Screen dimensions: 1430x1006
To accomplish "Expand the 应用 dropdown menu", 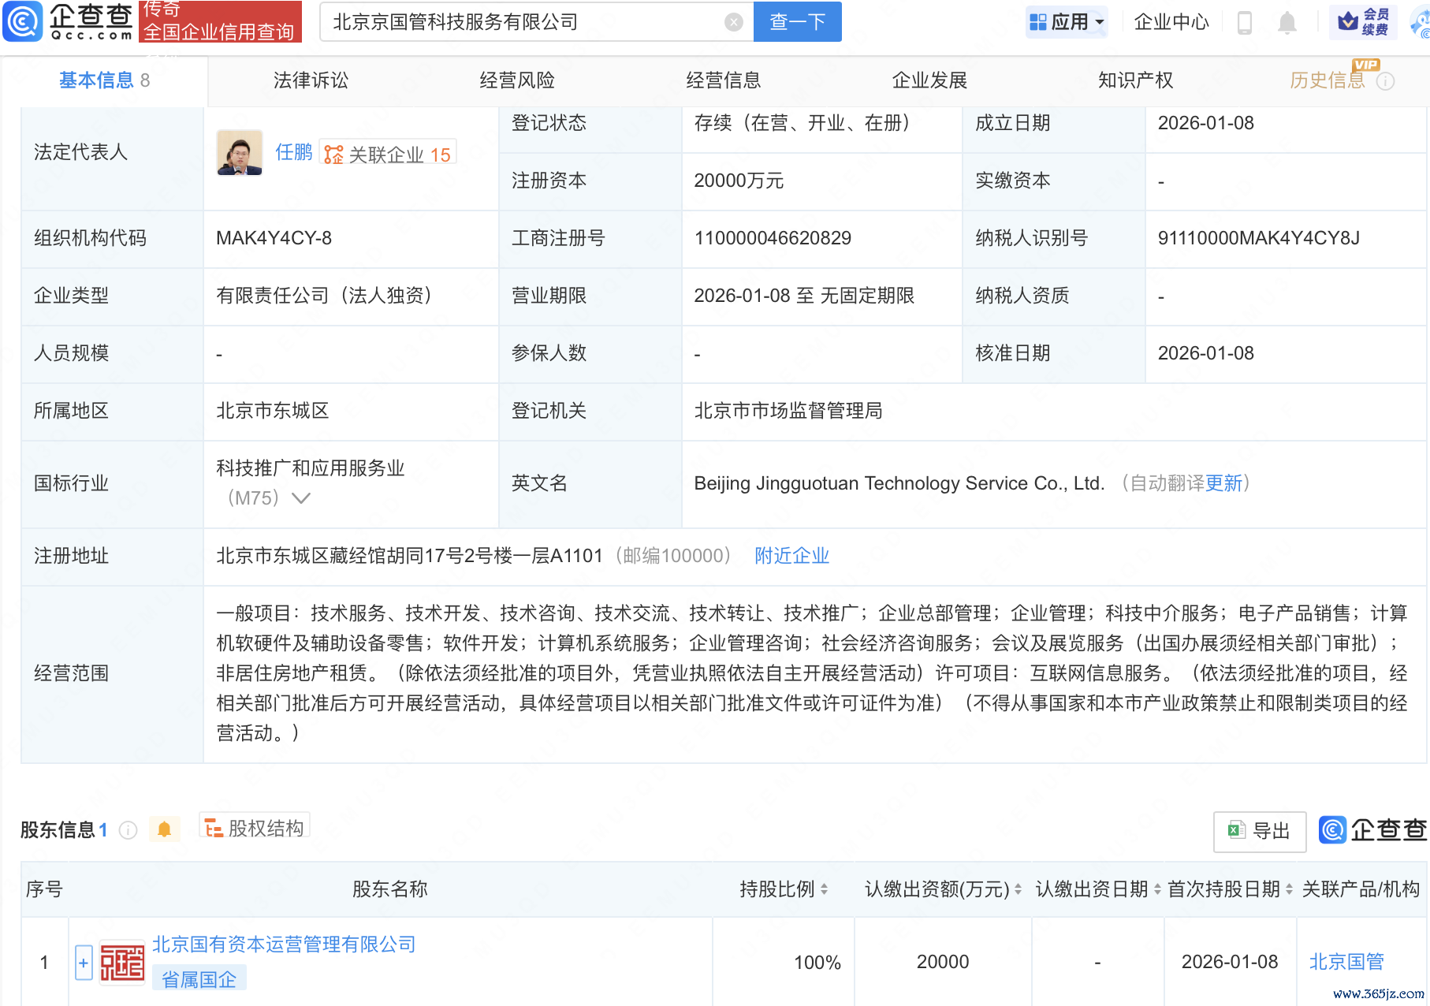I will click(1067, 22).
